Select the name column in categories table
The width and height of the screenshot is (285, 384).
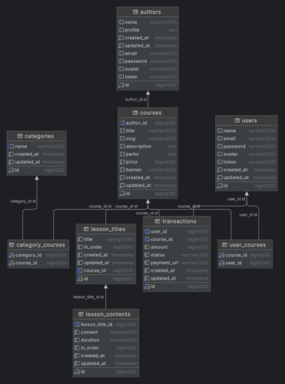pyautogui.click(x=37, y=147)
